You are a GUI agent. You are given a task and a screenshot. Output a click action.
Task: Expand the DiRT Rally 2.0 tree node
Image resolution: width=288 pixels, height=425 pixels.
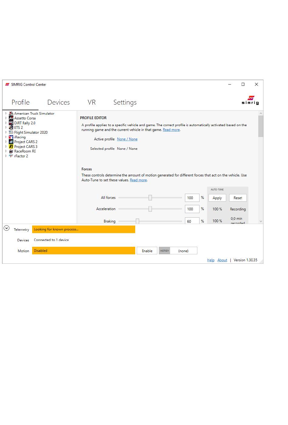[6, 123]
